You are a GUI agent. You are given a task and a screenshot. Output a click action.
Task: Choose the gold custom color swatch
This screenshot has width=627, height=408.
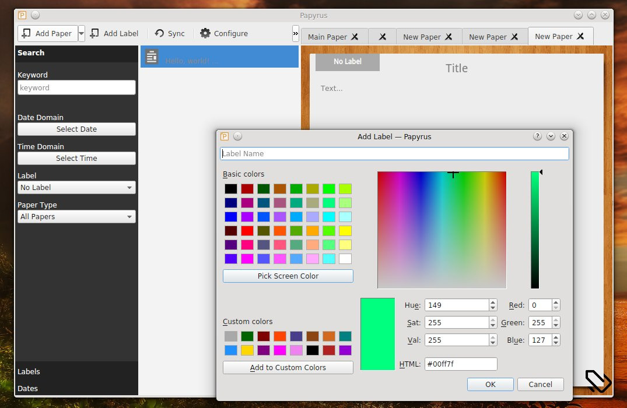coord(247,350)
